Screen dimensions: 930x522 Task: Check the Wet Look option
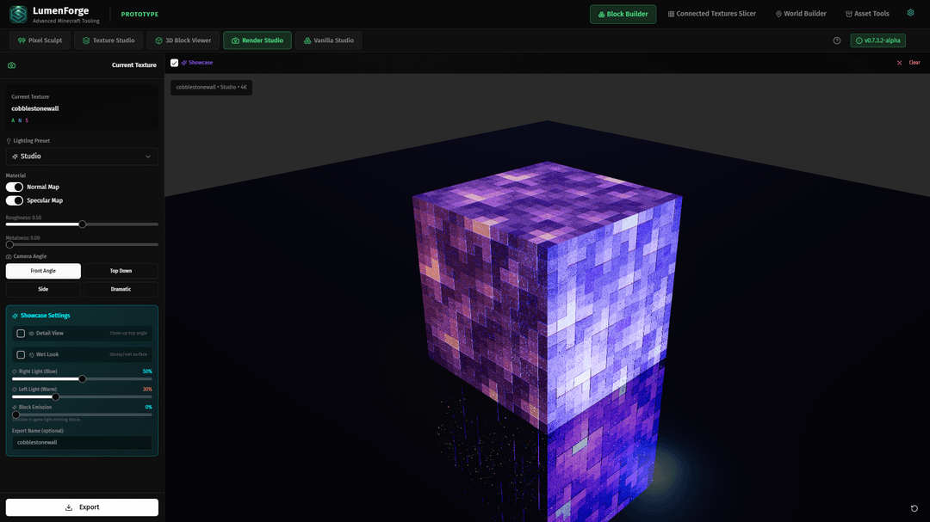click(x=21, y=354)
